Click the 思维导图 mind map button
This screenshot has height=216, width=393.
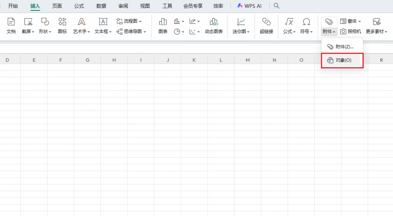(x=131, y=32)
